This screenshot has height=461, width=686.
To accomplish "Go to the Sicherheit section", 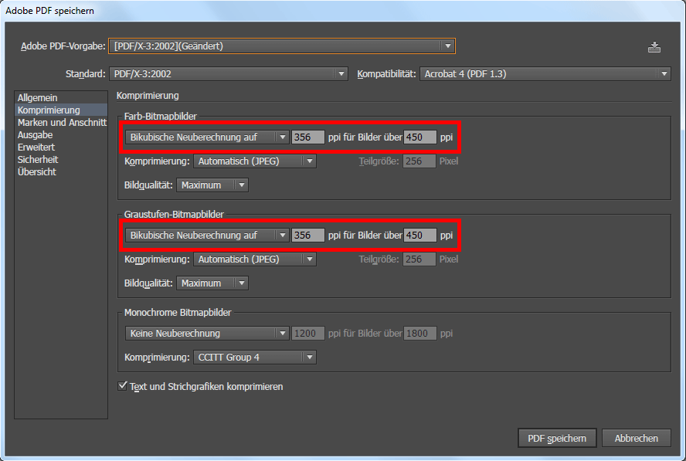I will [38, 160].
